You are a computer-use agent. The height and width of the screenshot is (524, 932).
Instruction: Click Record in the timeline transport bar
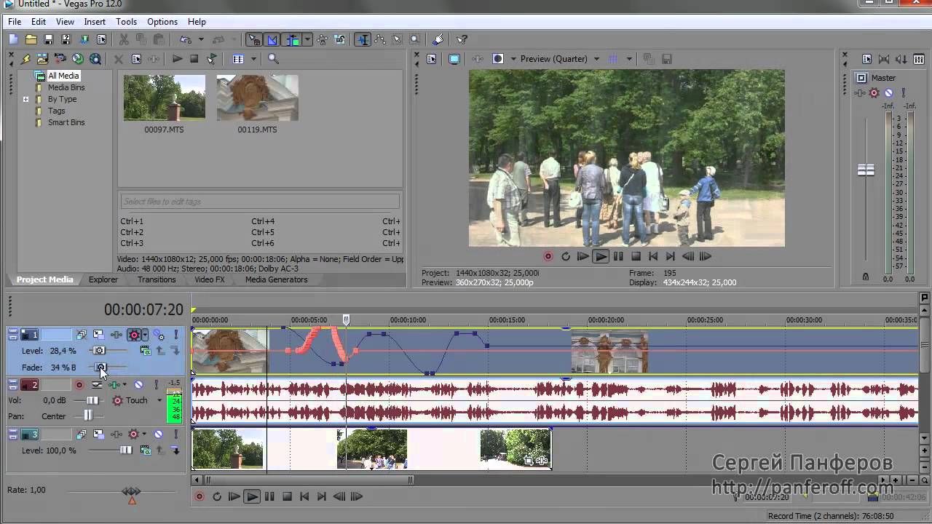200,496
